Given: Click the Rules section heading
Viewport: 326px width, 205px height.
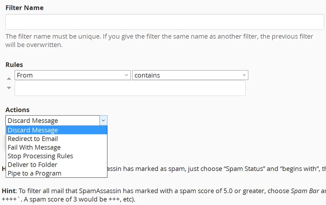Looking at the screenshot, I should point(14,65).
